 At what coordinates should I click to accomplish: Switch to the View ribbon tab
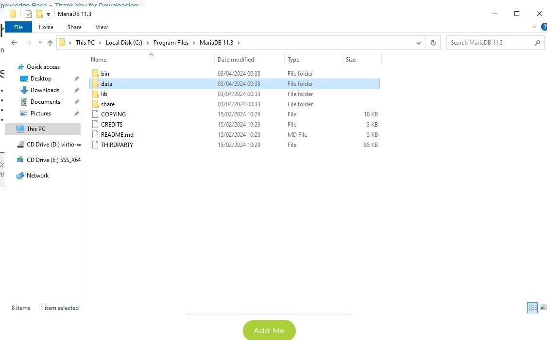tap(102, 27)
